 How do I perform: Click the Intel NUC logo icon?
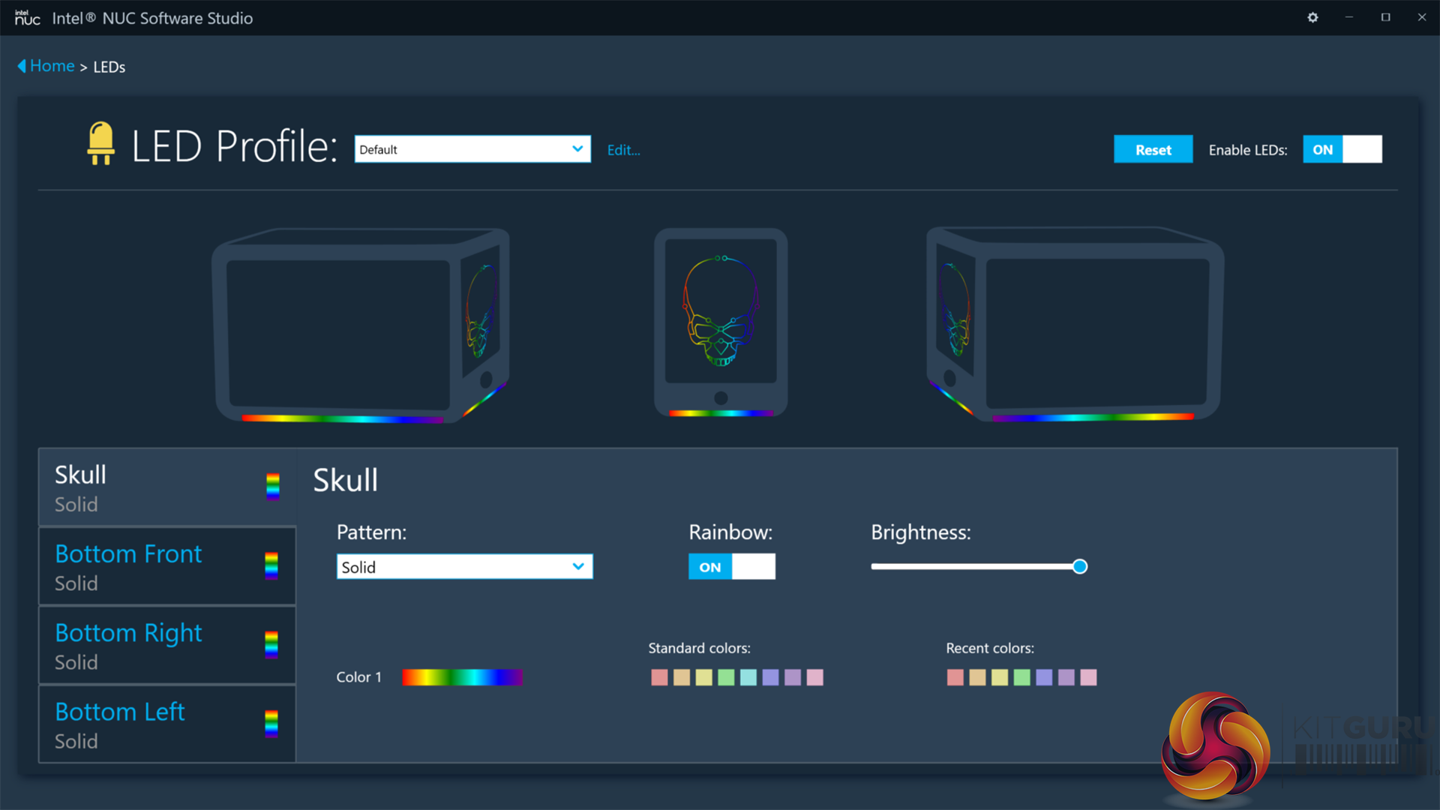click(x=27, y=17)
